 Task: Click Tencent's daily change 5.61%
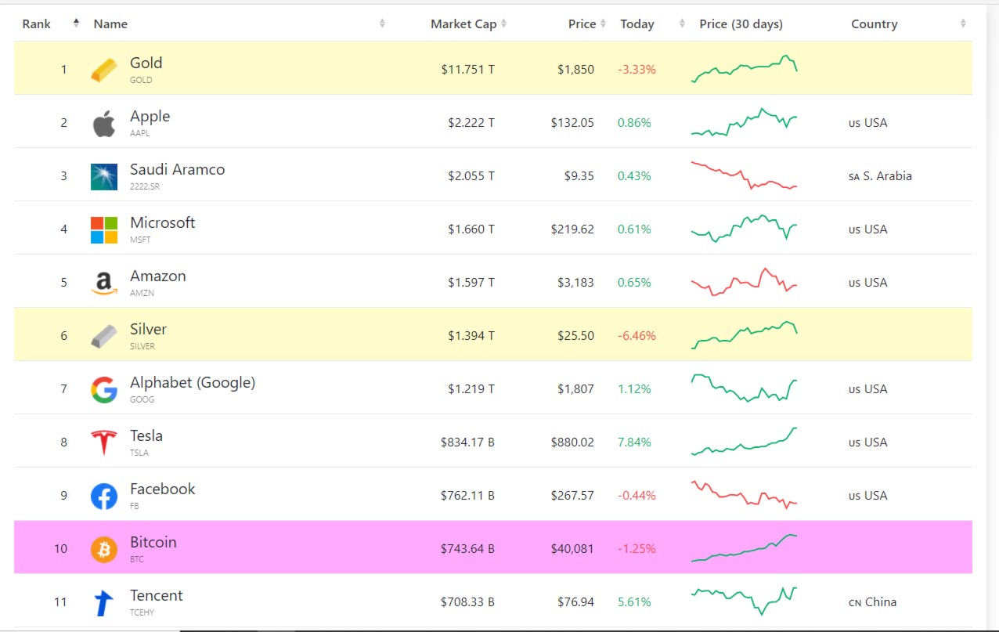tap(634, 602)
